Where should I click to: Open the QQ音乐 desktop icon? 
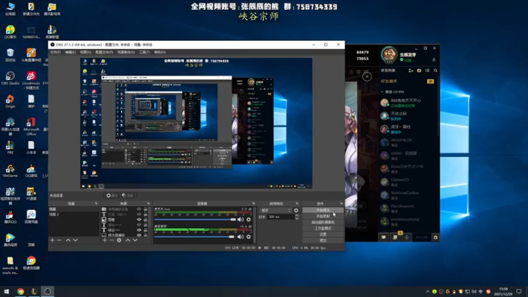pos(10,32)
